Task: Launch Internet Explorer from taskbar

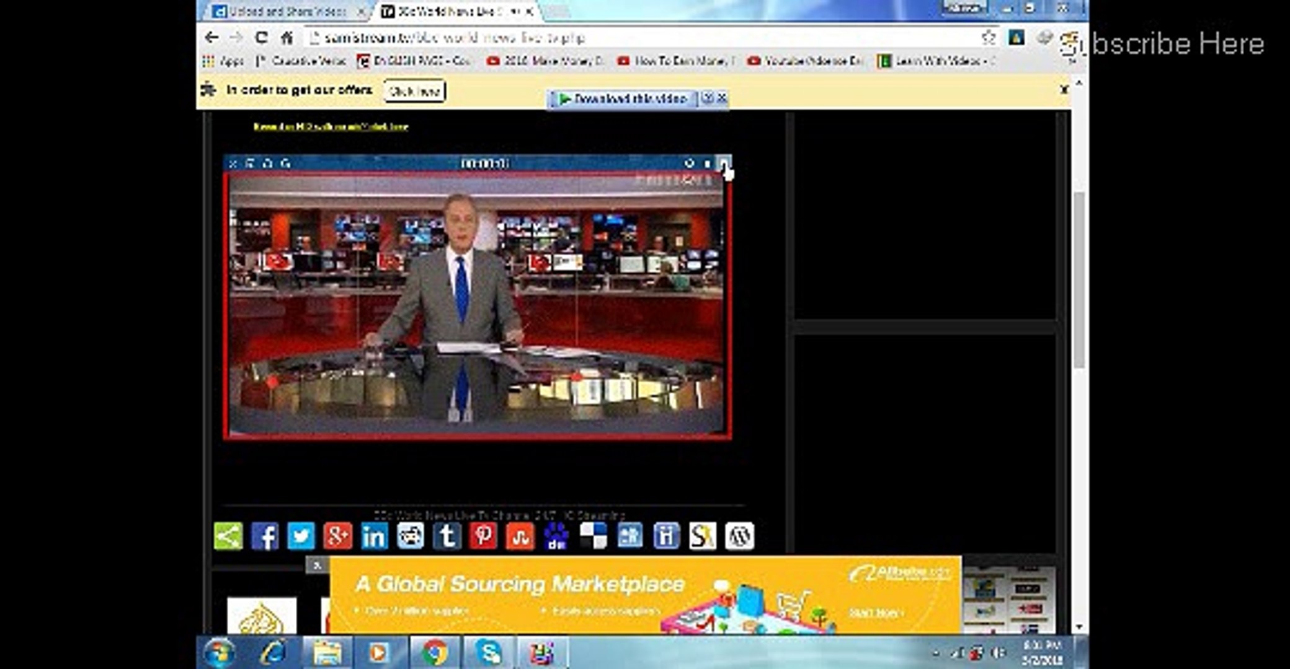Action: 274,653
